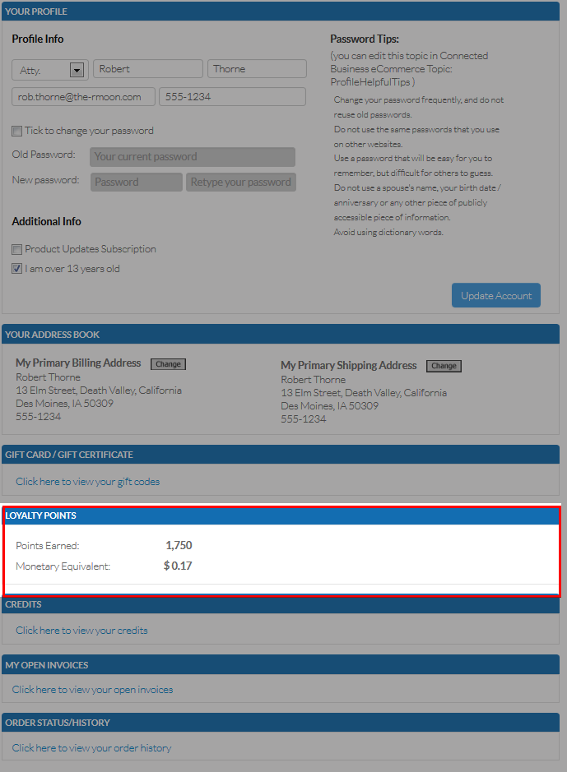Open the view your order history link
The height and width of the screenshot is (772, 567).
click(91, 748)
